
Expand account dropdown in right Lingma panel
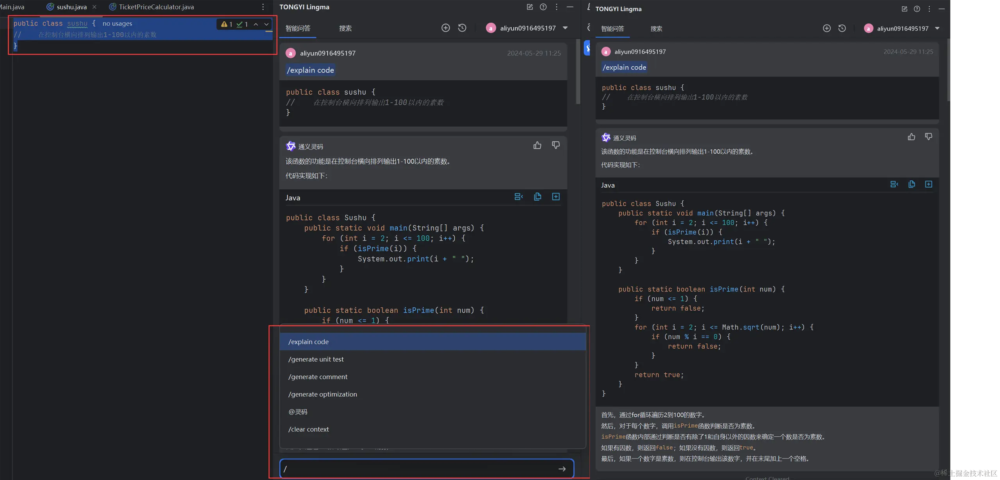pos(937,28)
